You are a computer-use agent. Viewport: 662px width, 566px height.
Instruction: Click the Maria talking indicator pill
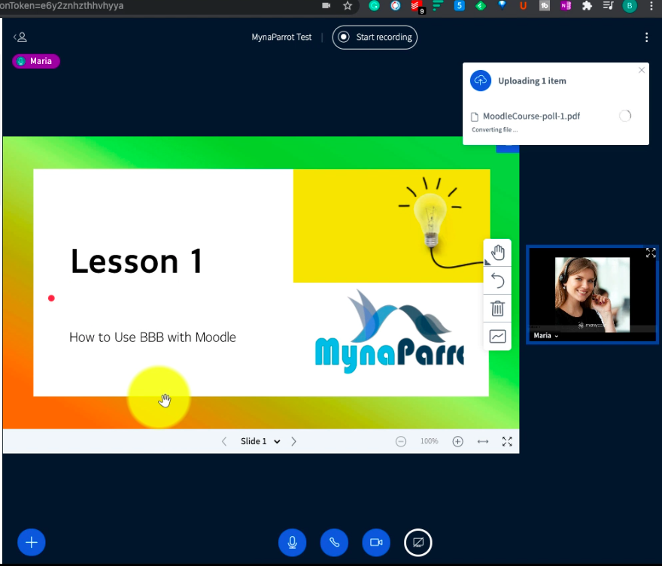36,61
